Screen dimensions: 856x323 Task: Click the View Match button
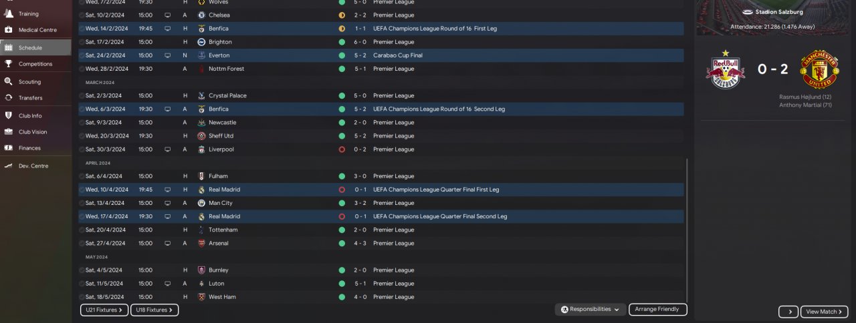[x=824, y=312]
